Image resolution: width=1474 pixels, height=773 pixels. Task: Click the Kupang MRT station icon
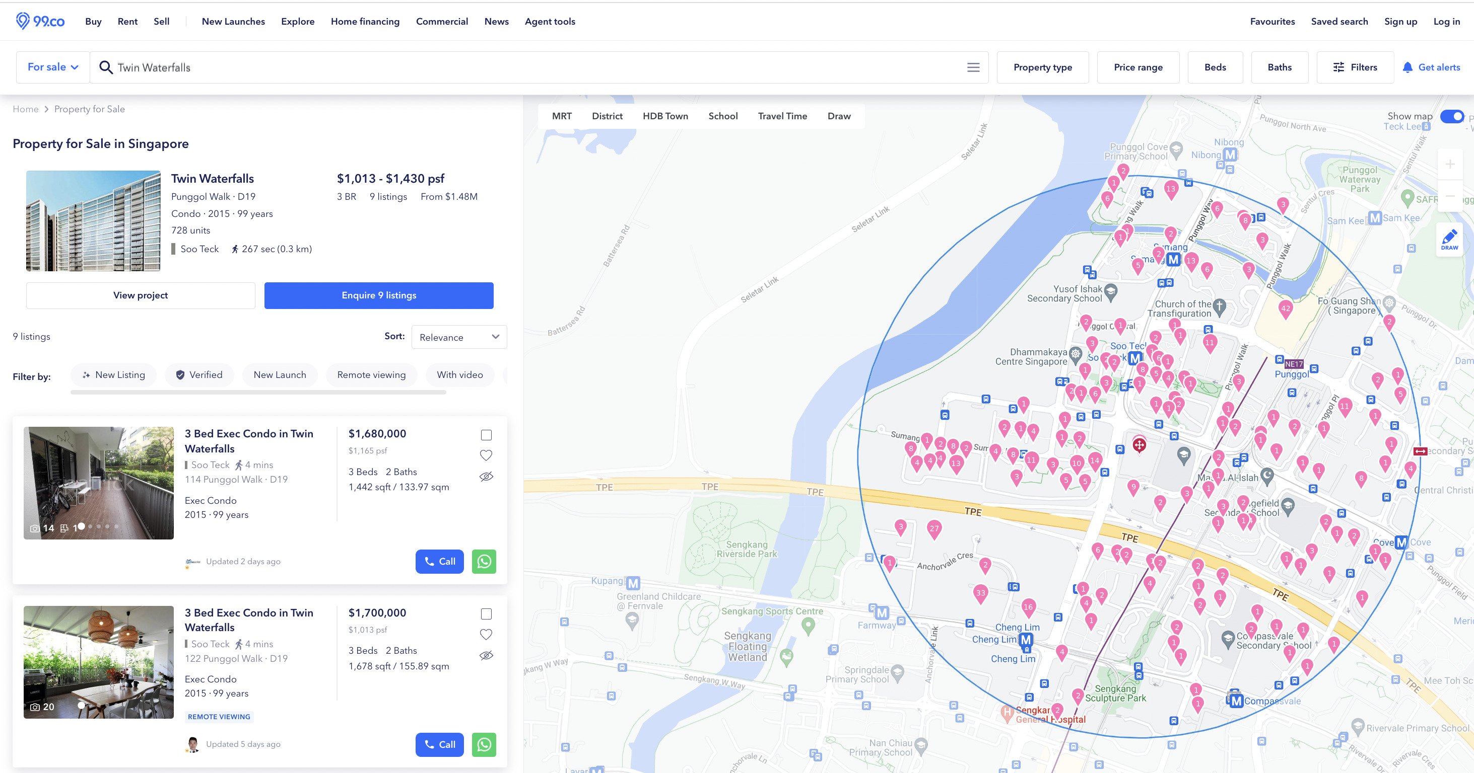click(633, 583)
